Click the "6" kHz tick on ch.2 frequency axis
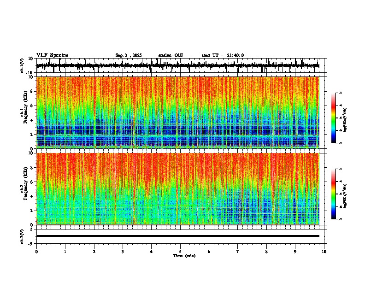This screenshot has width=365, height=282. click(x=32, y=182)
